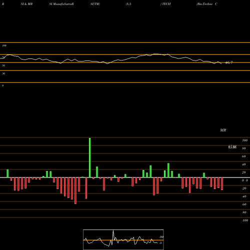Click the -5 label in the mini chart
The width and height of the screenshot is (250, 250).
(x=160, y=243)
